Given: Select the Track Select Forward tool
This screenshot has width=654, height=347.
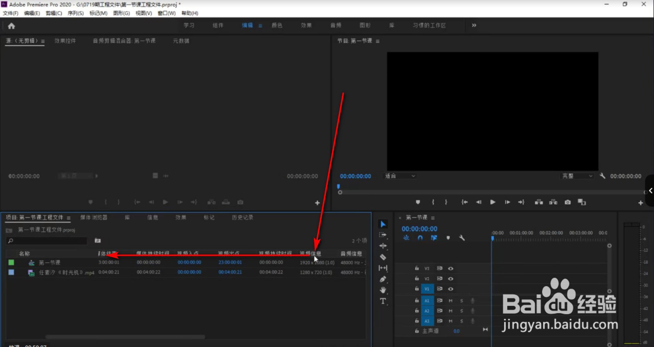Looking at the screenshot, I should pos(383,235).
